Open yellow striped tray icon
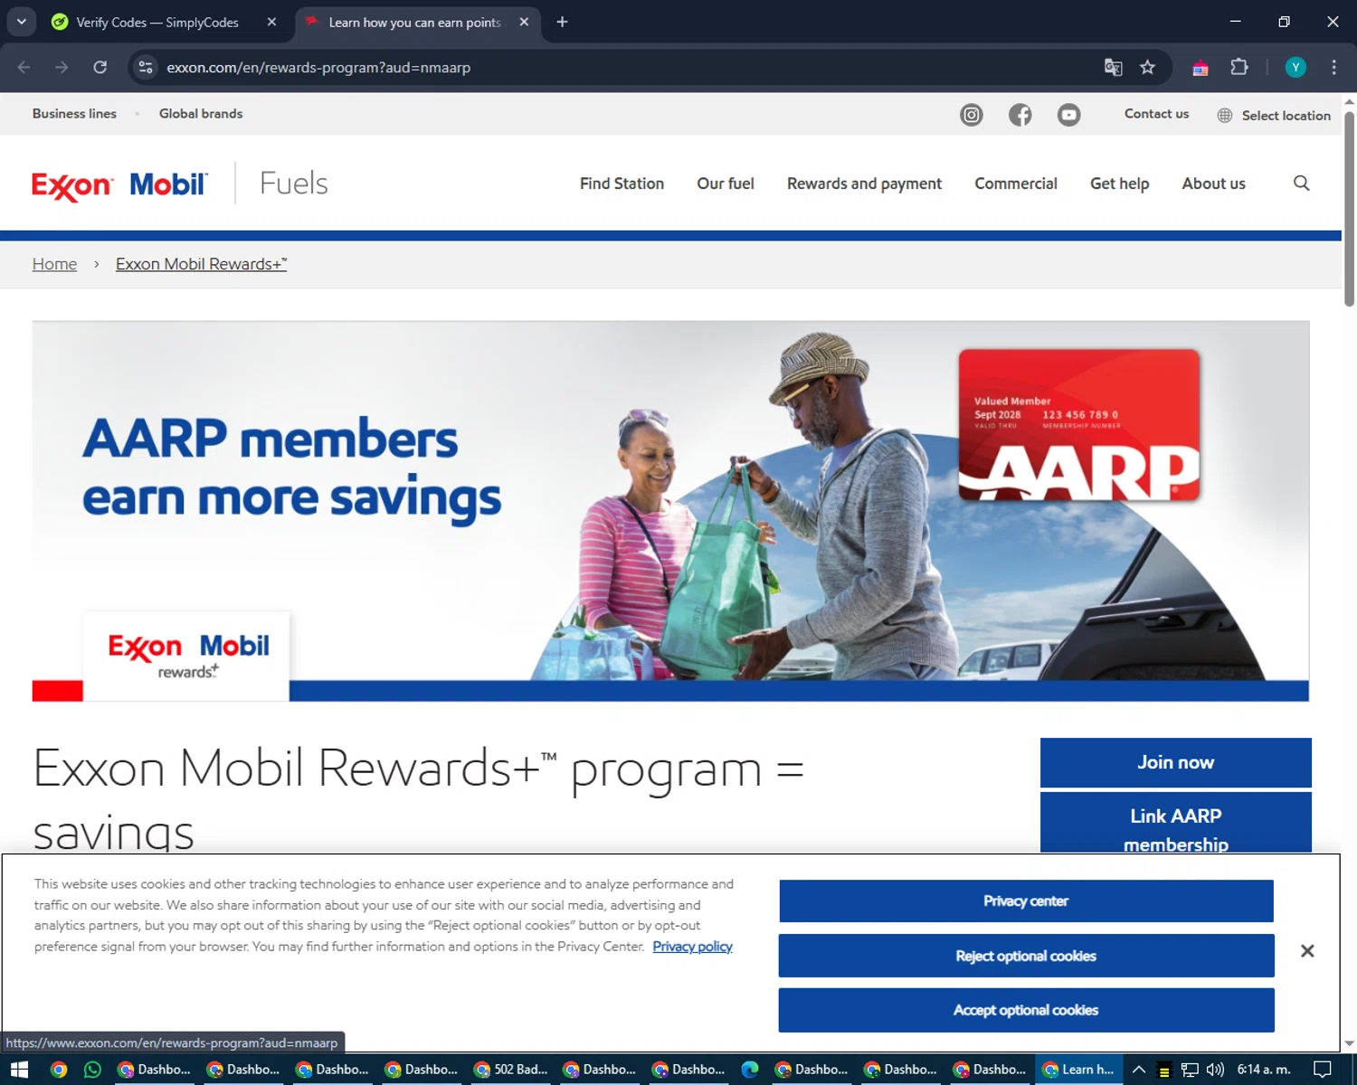Screen dimensions: 1357x1085 1164,1071
